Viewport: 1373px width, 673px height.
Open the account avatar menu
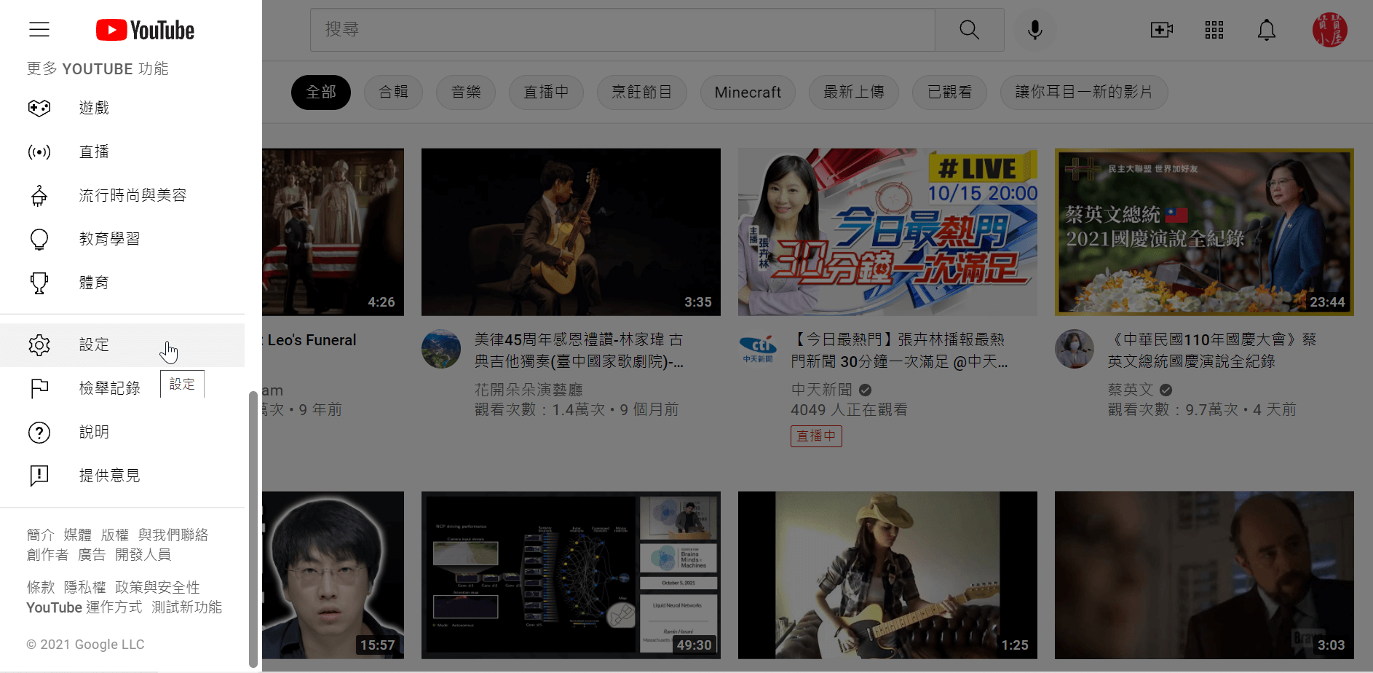click(1329, 30)
